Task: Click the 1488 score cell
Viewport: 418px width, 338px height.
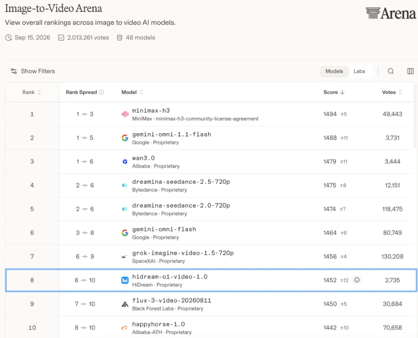Action: point(330,138)
